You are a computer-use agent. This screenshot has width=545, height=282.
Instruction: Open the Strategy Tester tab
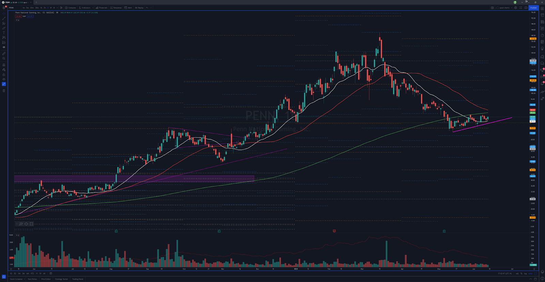[61, 279]
